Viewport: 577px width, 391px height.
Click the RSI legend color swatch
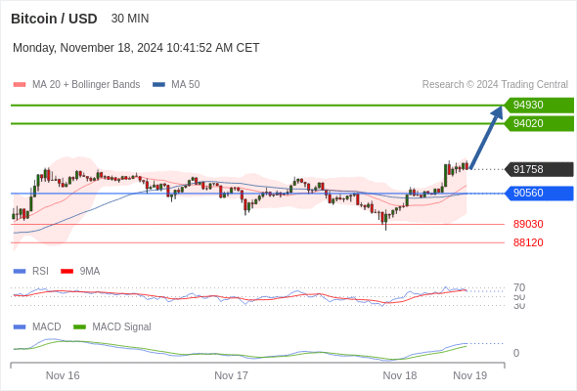coord(20,272)
